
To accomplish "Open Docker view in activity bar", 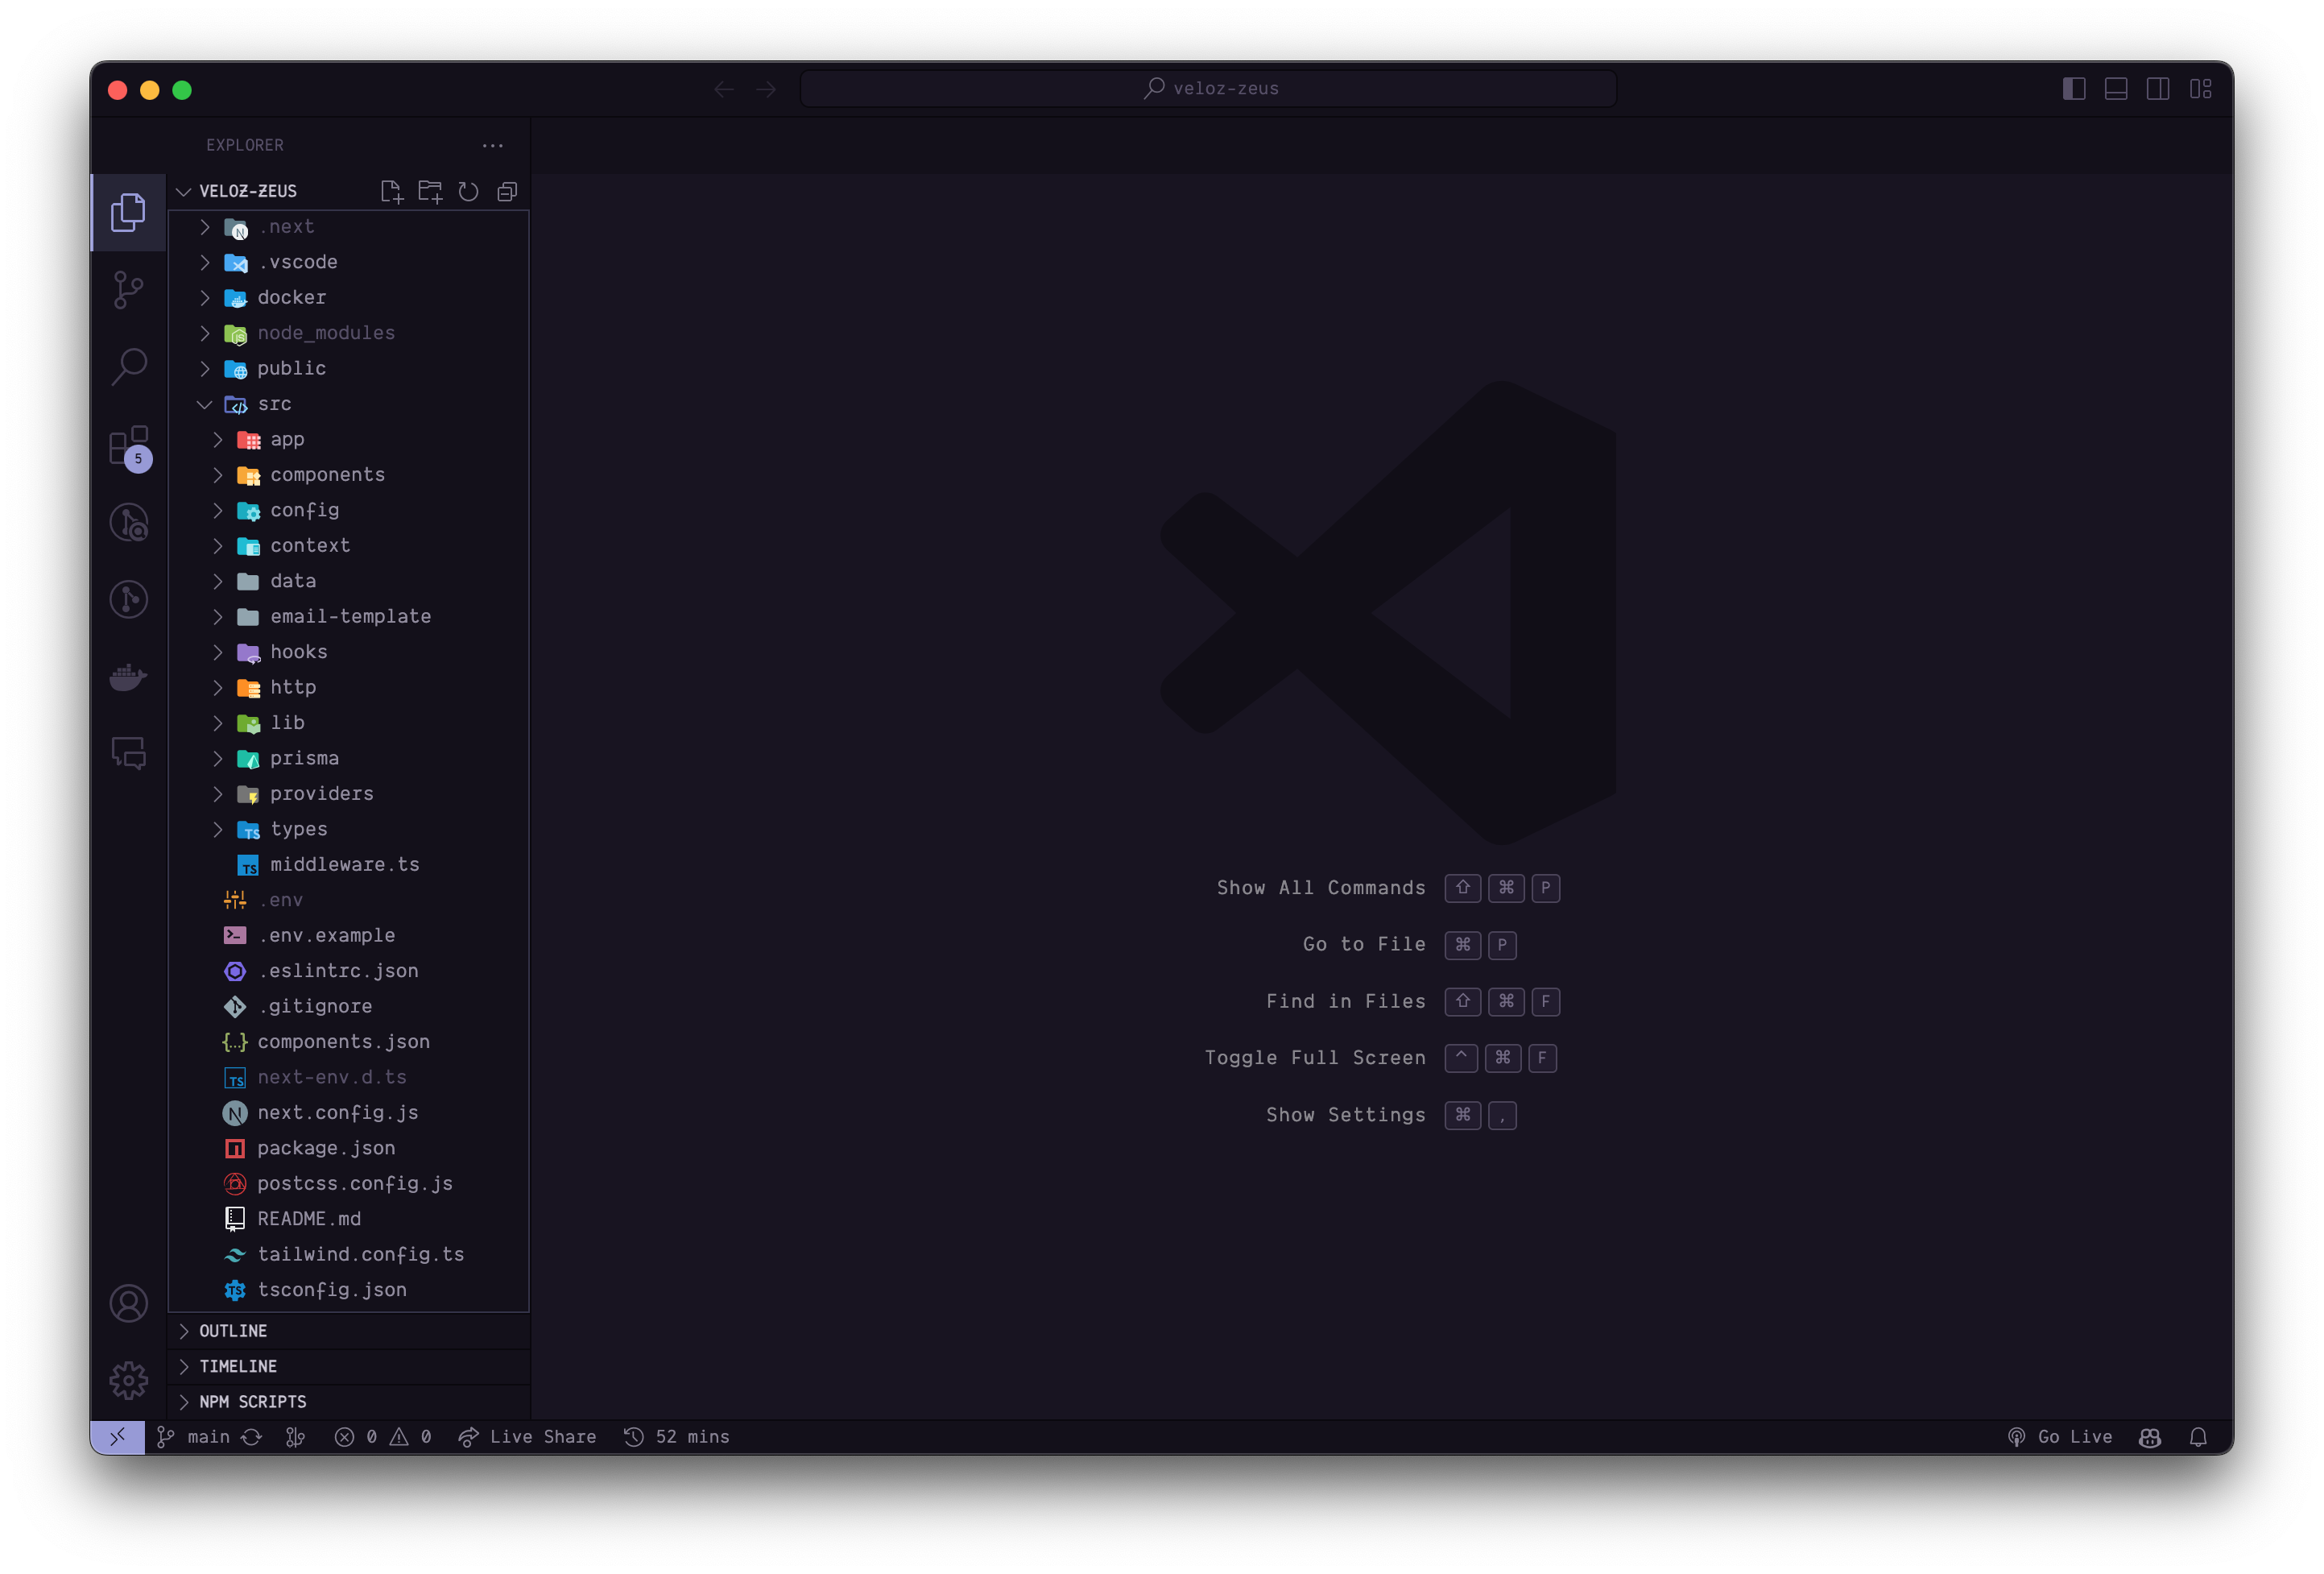I will 128,677.
